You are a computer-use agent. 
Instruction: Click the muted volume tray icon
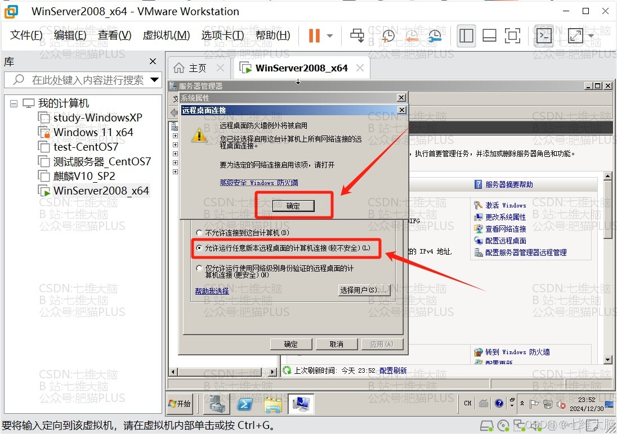561,404
